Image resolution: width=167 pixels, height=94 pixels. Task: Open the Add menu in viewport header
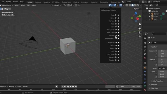point(28,5)
